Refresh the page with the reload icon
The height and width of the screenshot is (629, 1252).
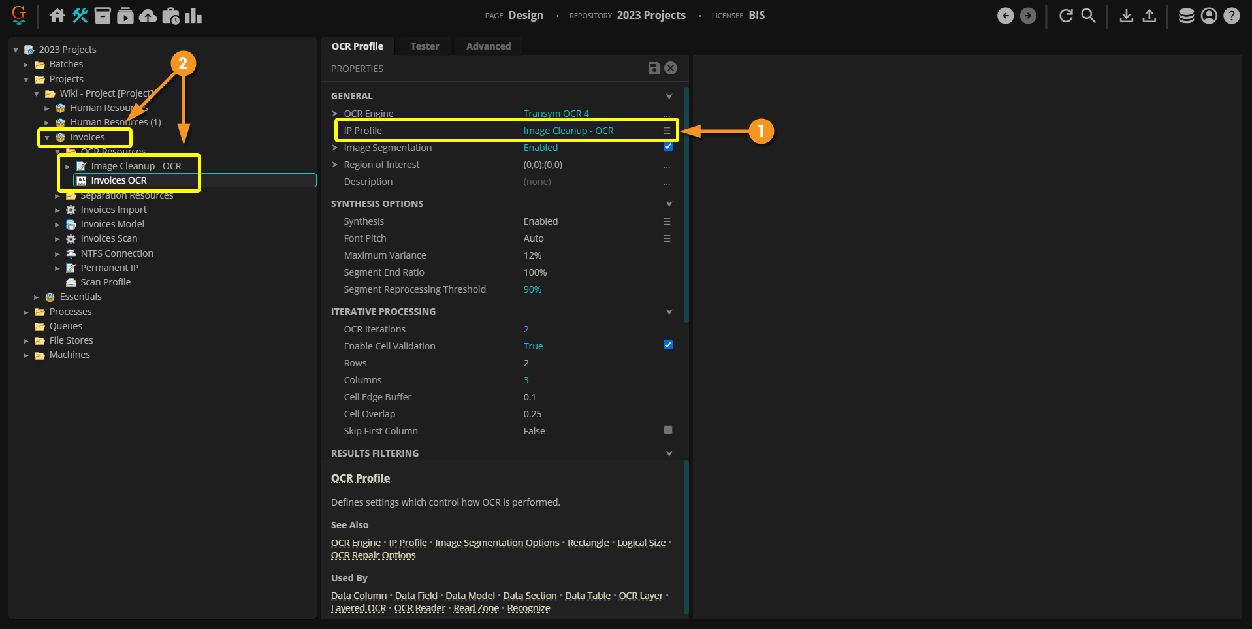1066,16
